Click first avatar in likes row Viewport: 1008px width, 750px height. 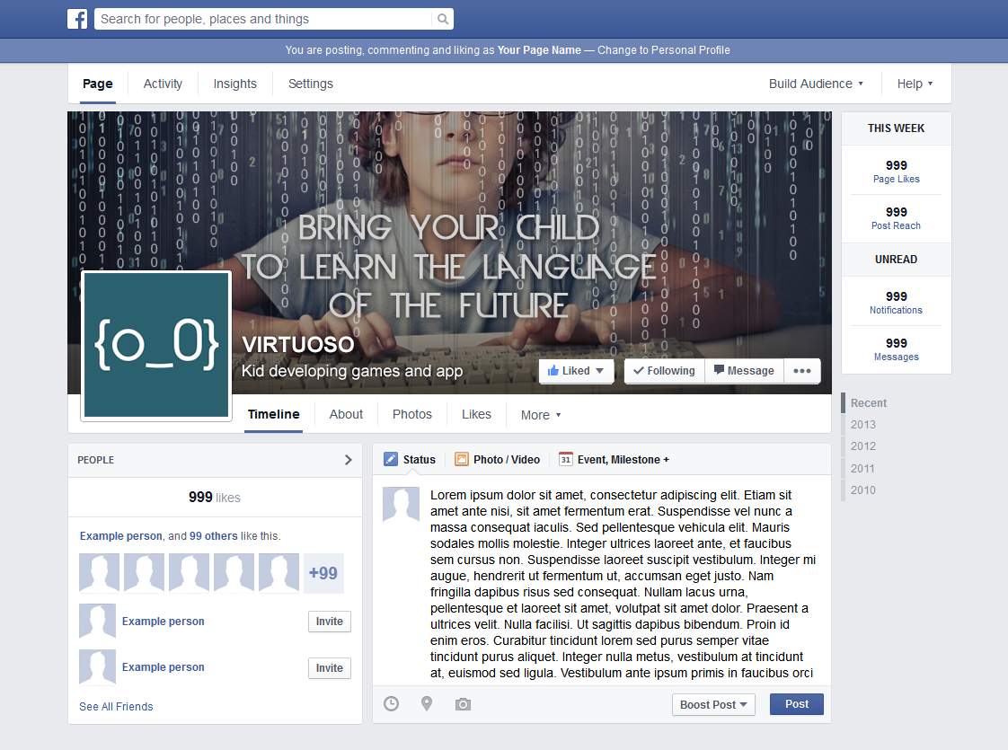[x=99, y=573]
